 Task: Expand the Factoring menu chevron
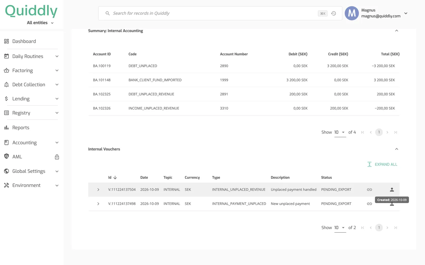point(57,70)
